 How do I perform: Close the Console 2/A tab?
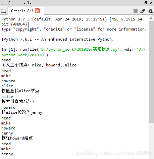37,11
